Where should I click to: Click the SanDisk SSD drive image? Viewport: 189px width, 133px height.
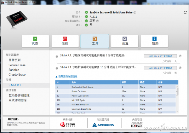[x=17, y=20]
